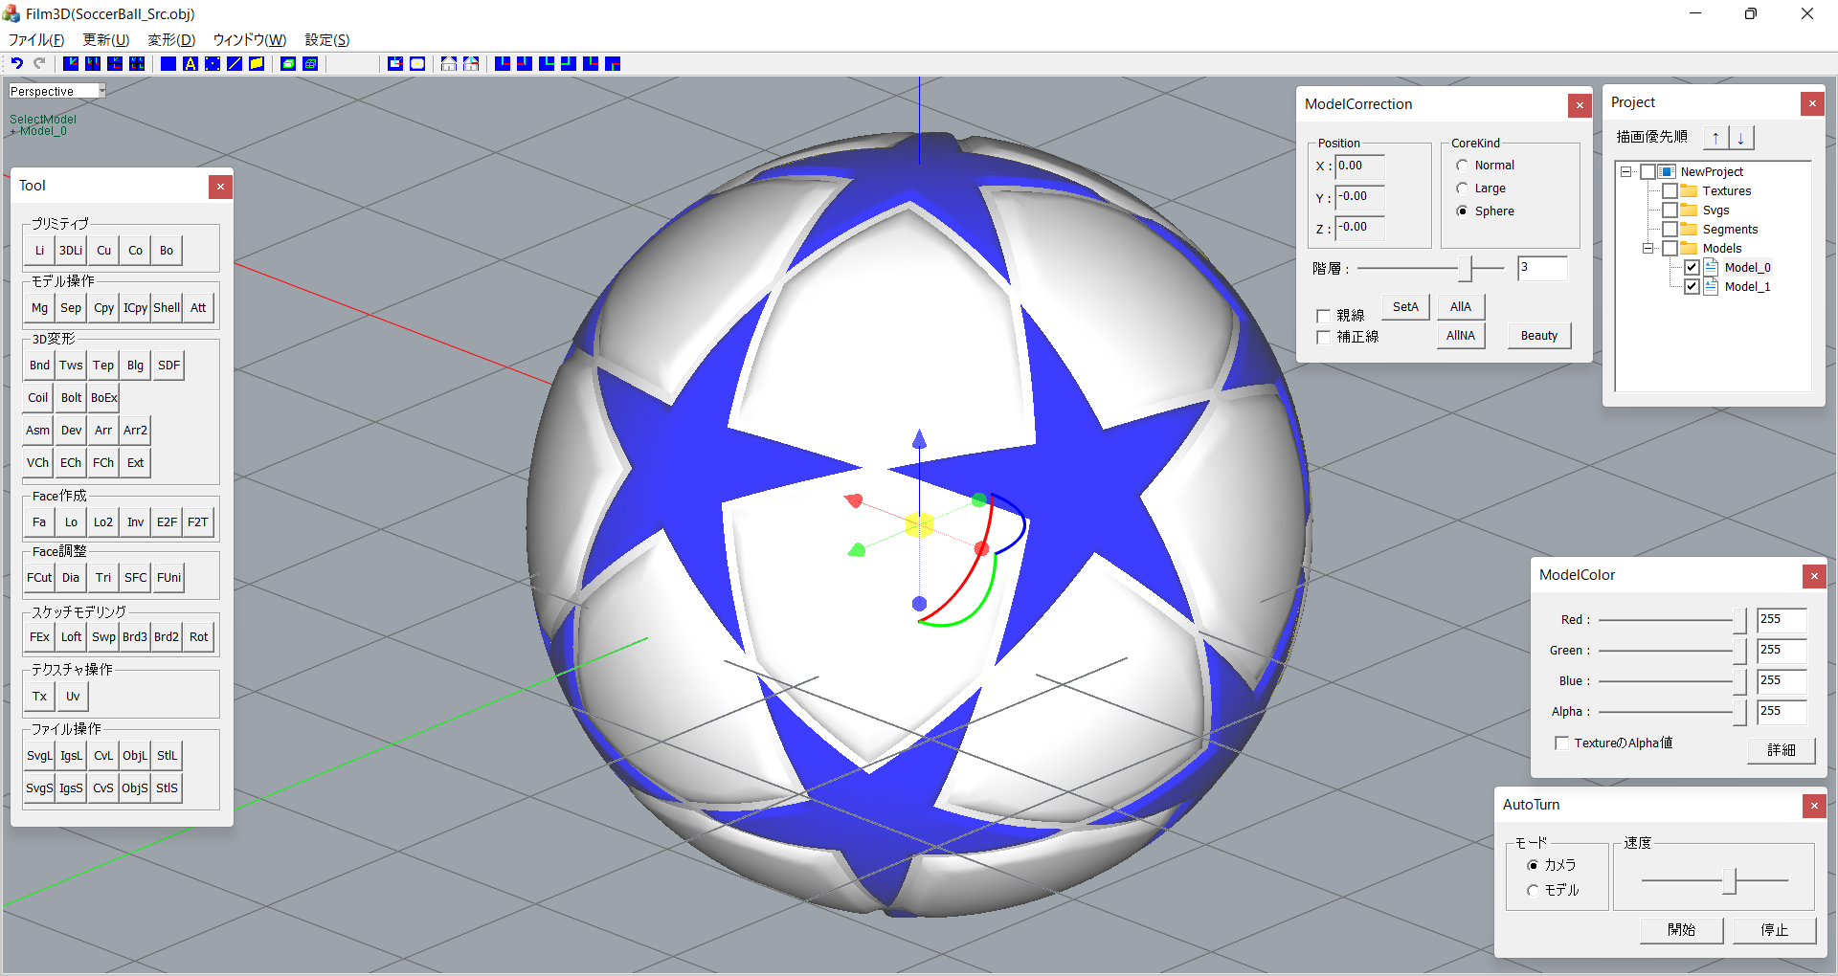Click the Beauty button

coord(1539,336)
